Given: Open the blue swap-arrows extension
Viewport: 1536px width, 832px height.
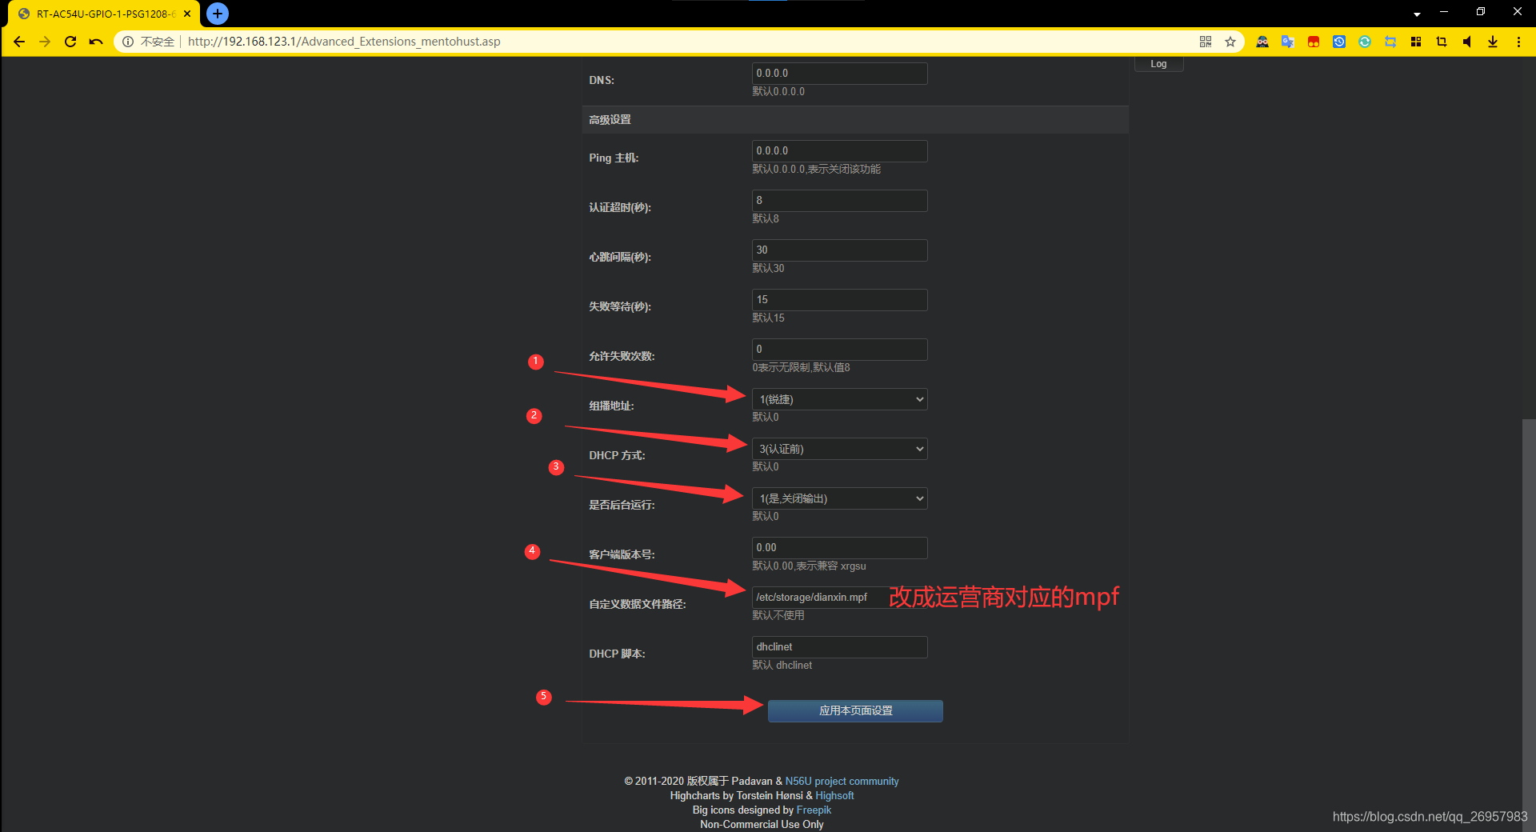Looking at the screenshot, I should coord(1390,42).
